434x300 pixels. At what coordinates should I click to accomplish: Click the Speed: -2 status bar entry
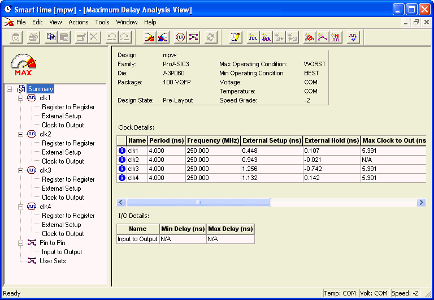click(x=405, y=293)
